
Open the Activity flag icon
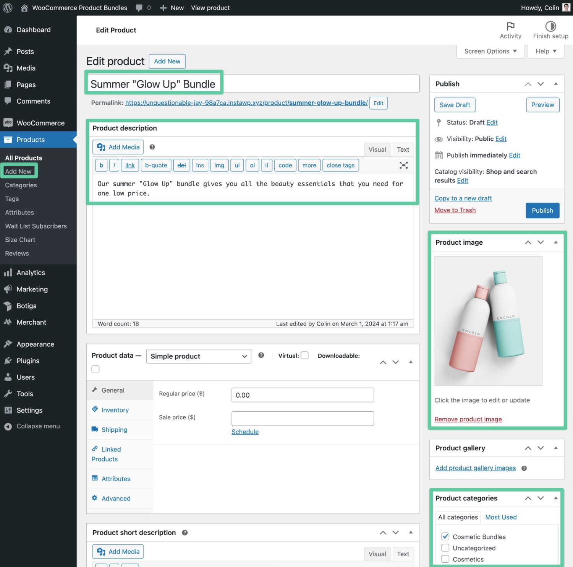(510, 26)
